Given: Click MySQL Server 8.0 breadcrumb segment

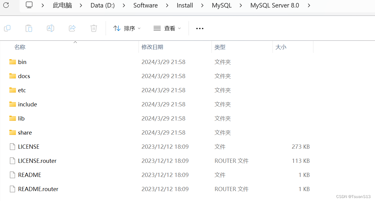Looking at the screenshot, I should click(275, 5).
